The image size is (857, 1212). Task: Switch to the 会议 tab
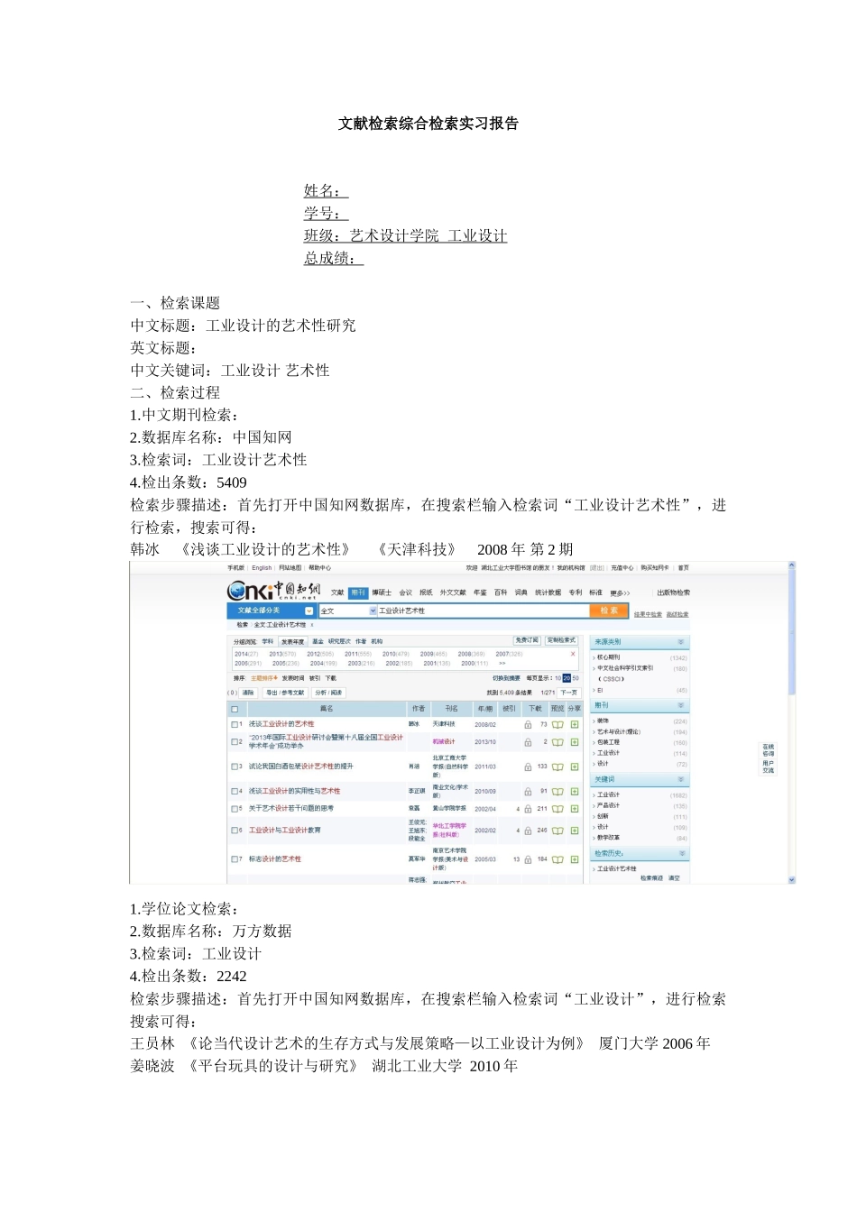pyautogui.click(x=405, y=592)
